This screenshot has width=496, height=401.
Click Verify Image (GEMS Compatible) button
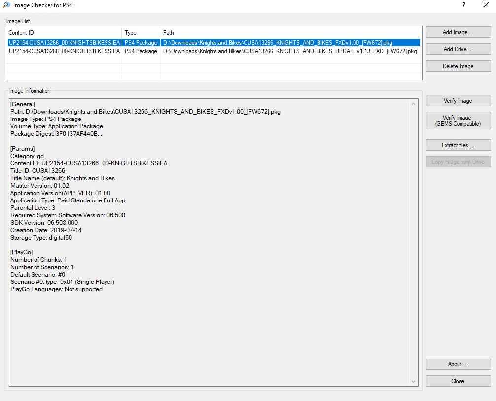click(x=458, y=120)
